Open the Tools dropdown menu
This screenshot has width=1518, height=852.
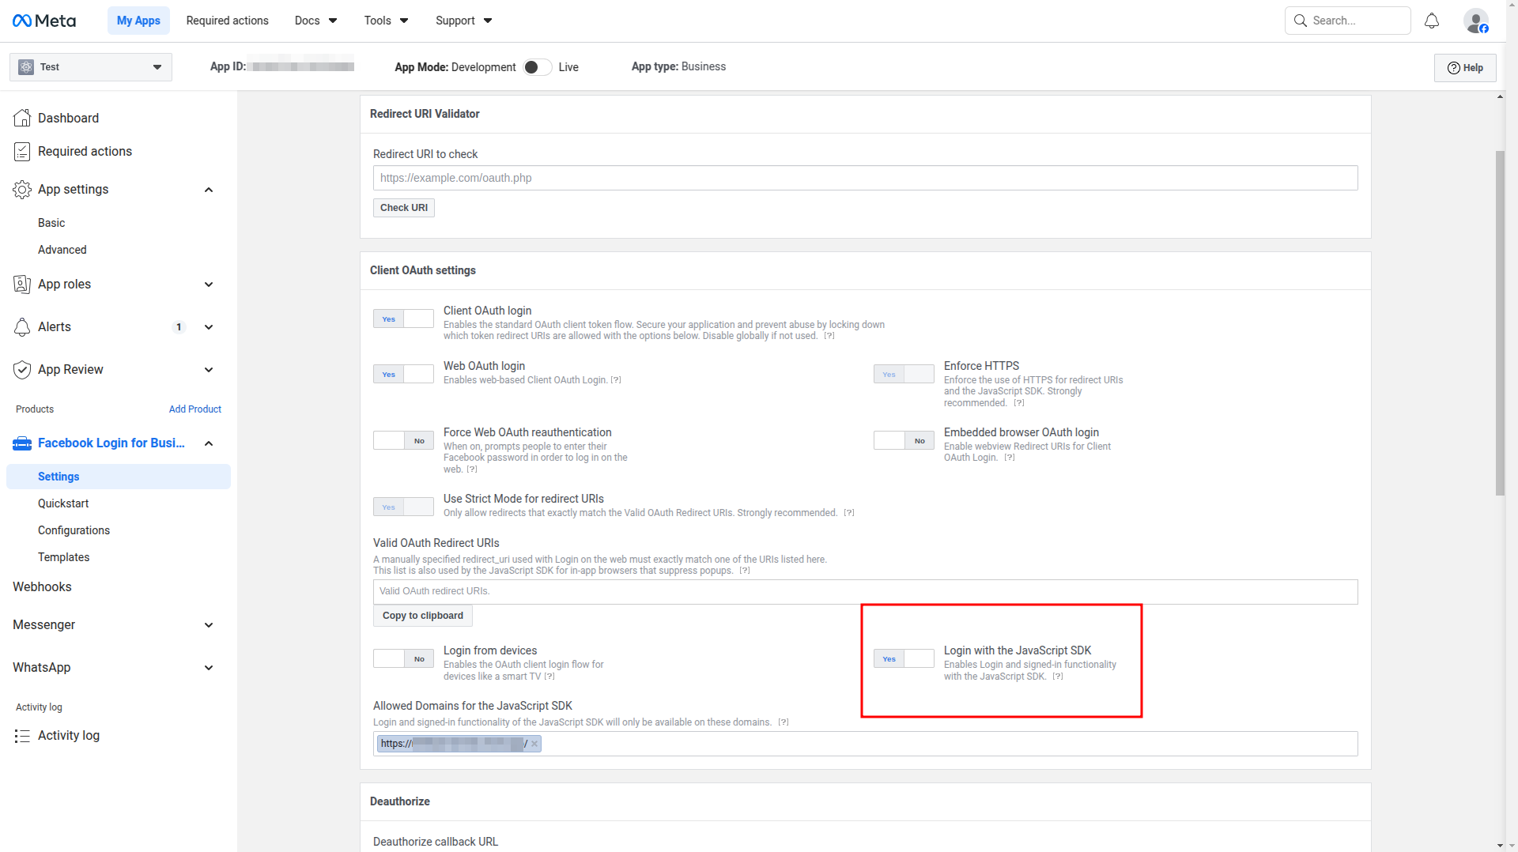386,21
